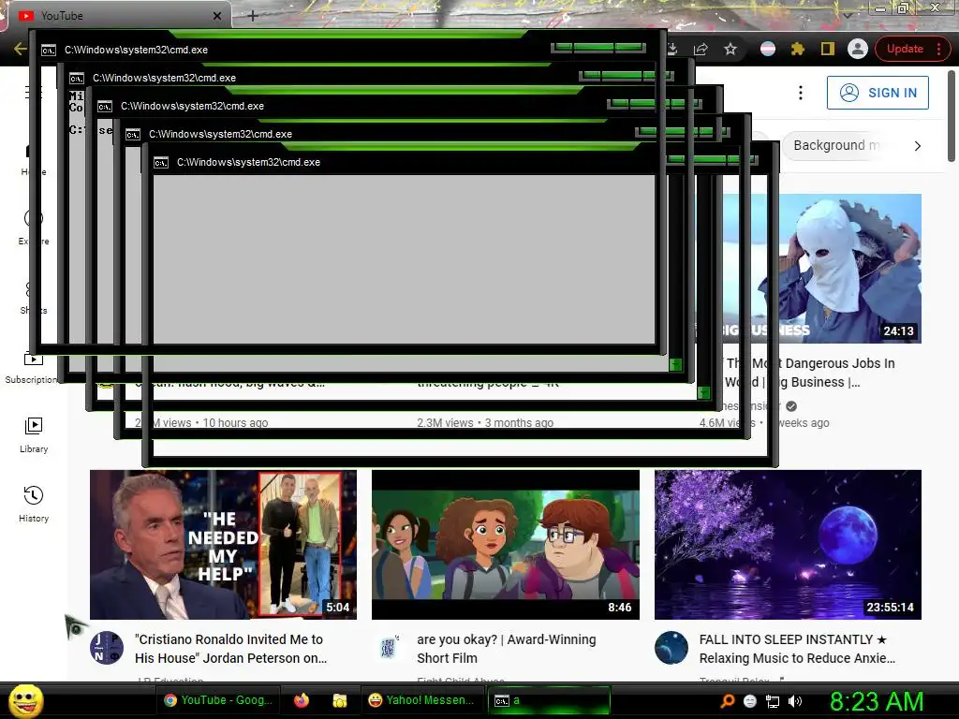The image size is (959, 719).
Task: Open the FALL INTO SLEEP INSTANTLY title link
Action: [797, 649]
